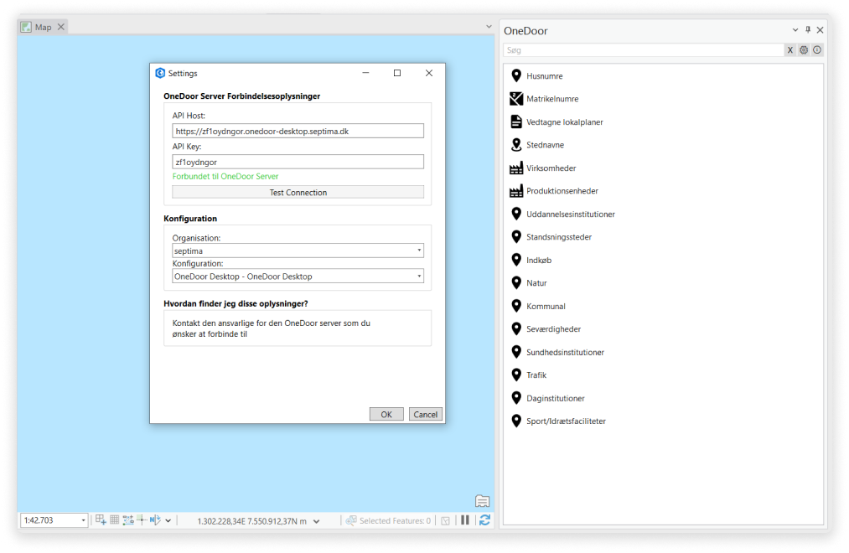Click the Test Connection button

pos(298,192)
